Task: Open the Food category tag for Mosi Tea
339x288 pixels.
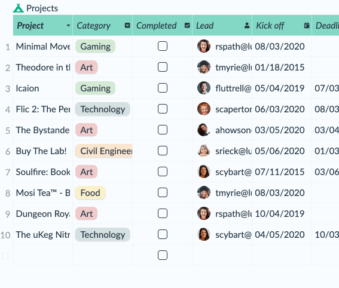Action: point(90,193)
